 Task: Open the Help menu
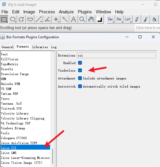[119, 12]
